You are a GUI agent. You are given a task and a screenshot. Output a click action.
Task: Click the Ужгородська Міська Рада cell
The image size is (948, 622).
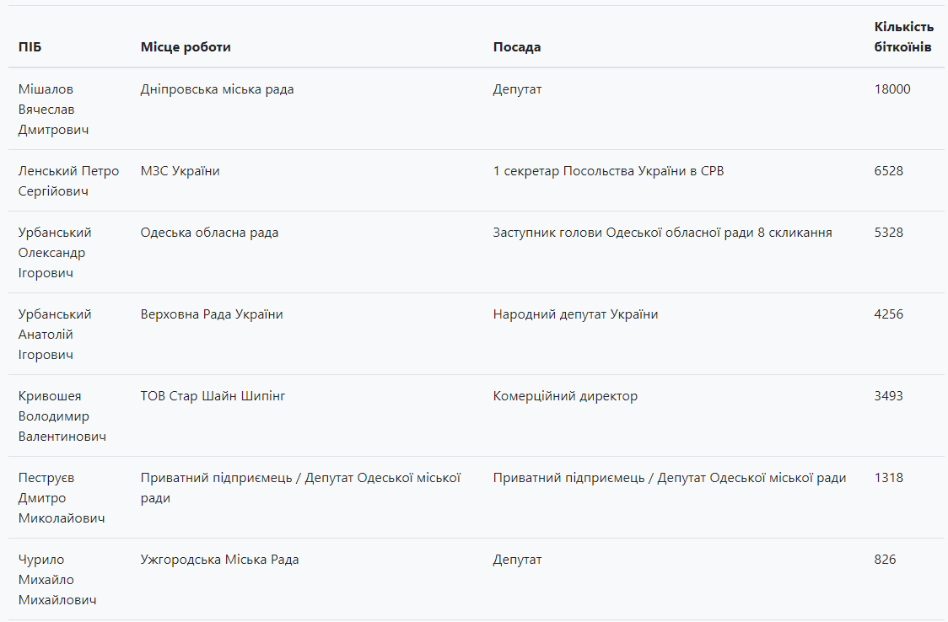point(219,560)
